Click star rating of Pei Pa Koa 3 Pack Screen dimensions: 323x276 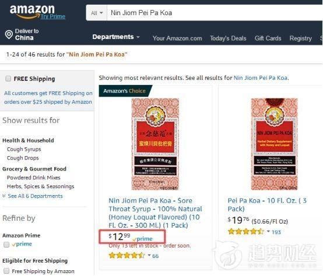246,232
